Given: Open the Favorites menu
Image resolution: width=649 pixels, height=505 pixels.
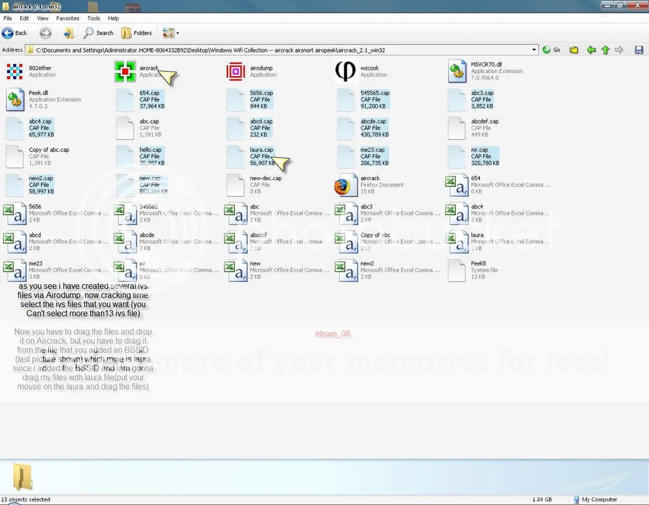Looking at the screenshot, I should coord(67,18).
